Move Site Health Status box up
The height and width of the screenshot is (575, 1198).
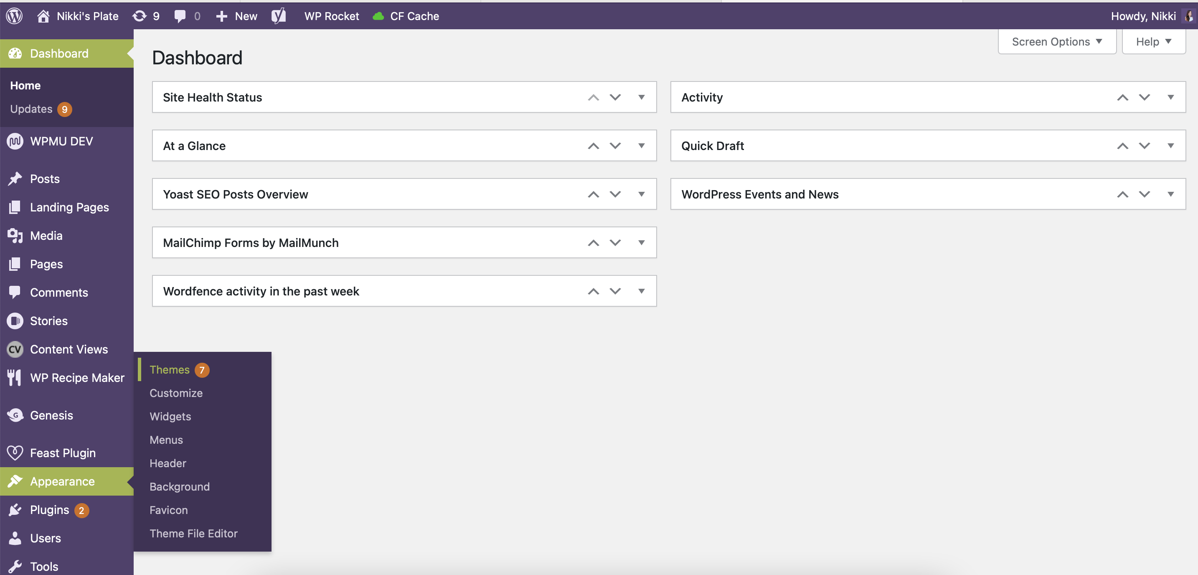594,97
